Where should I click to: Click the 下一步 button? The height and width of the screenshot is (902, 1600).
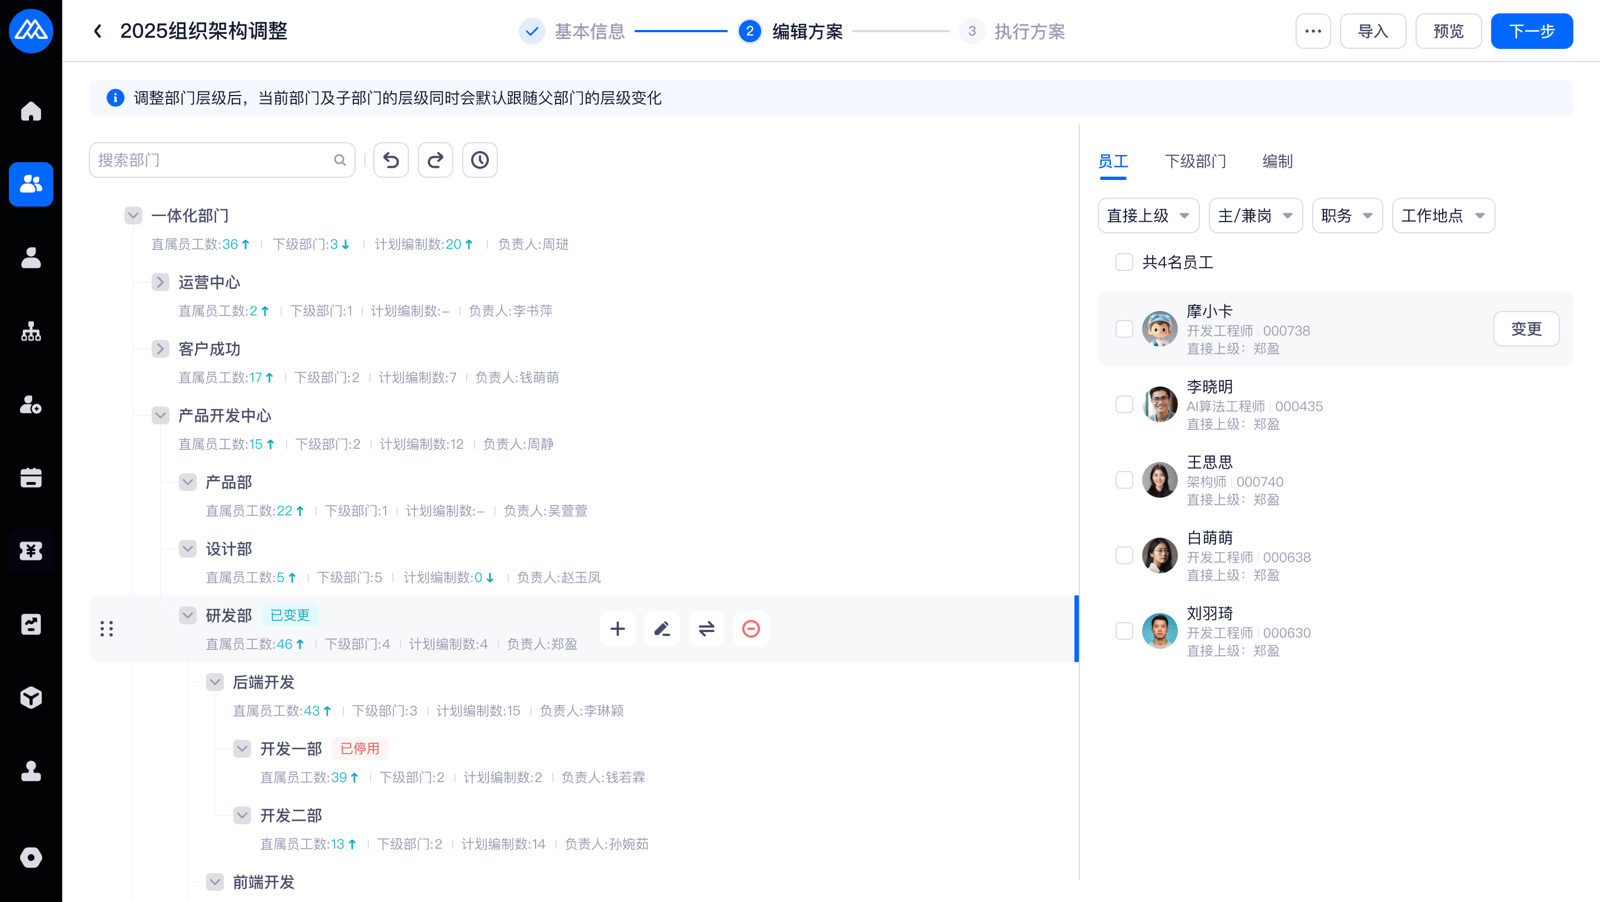pos(1531,31)
